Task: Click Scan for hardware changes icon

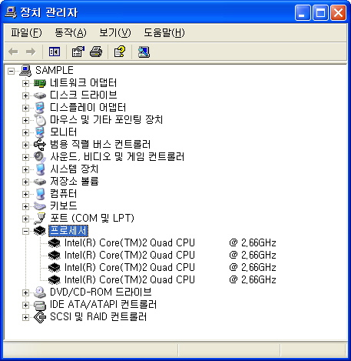Action: point(144,52)
